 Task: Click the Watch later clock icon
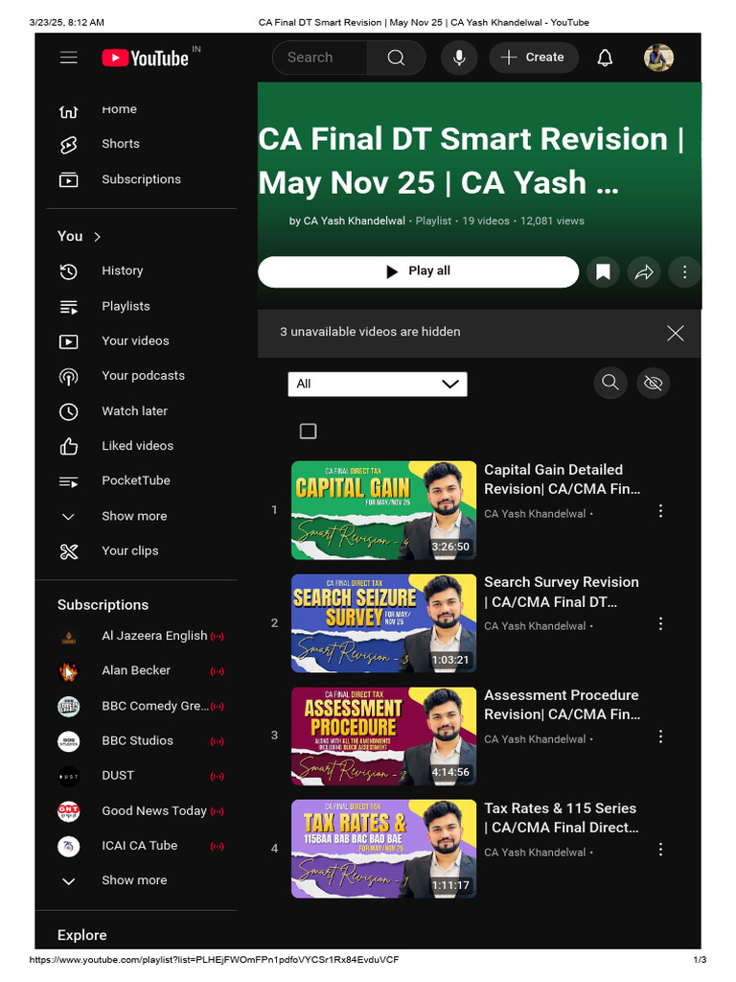click(x=69, y=411)
